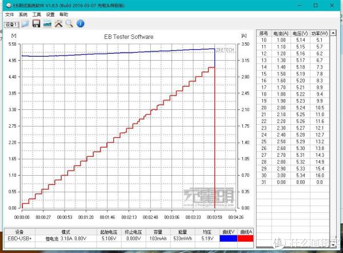Open the 帮助 (Help) menu
The width and height of the screenshot is (343, 253).
63,14
